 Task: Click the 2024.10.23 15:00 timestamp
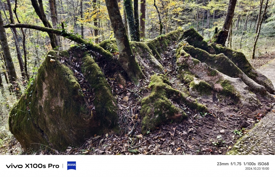pyautogui.click(x=257, y=169)
